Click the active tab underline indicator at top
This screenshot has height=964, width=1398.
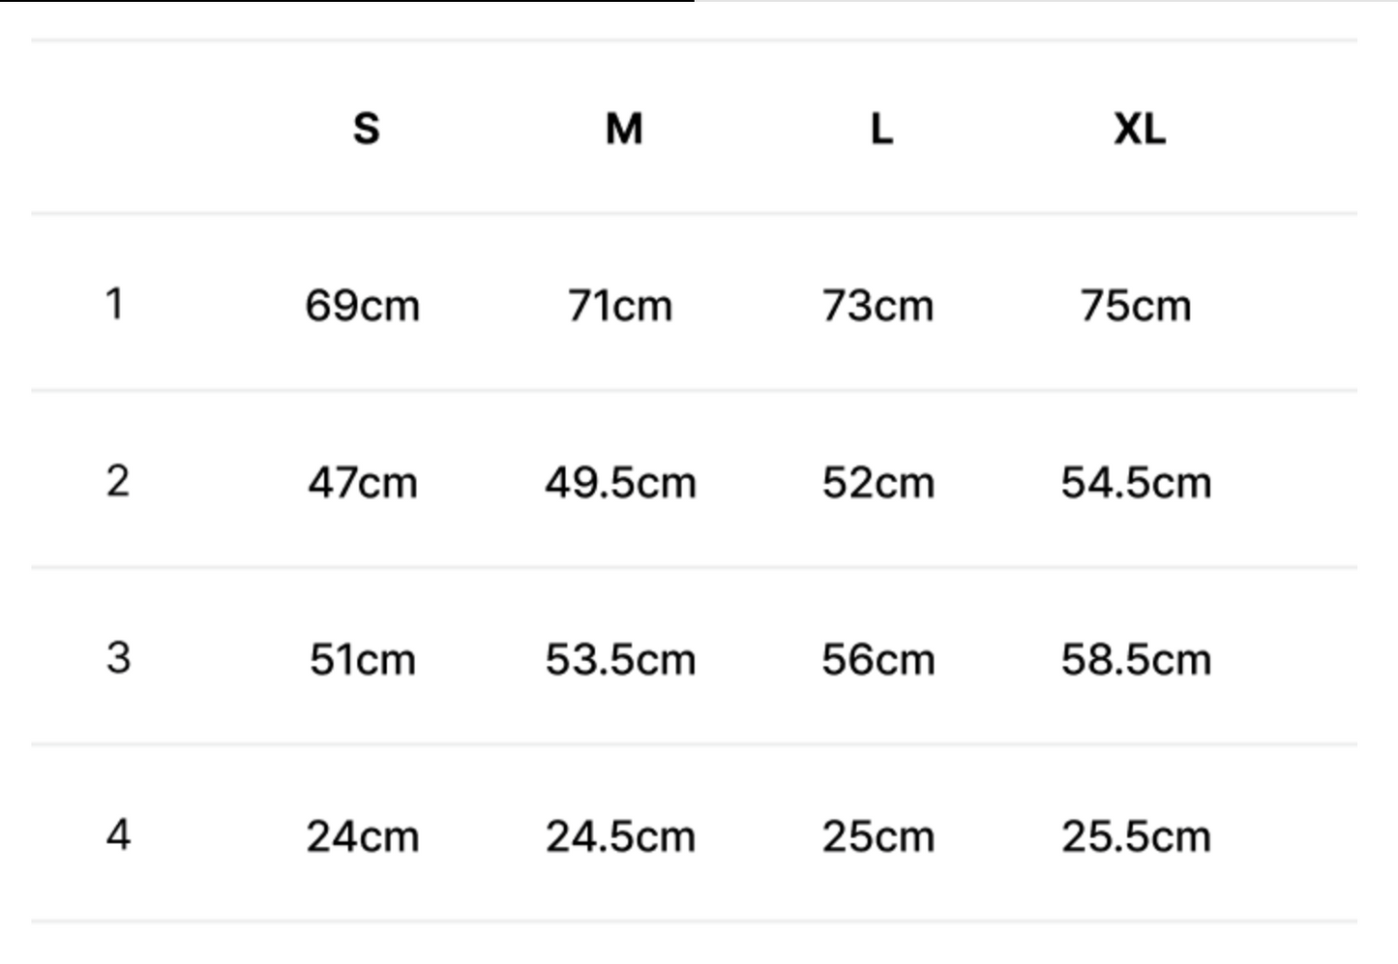(347, 1)
